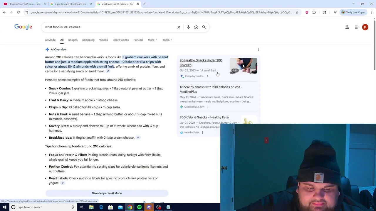Open the Google account avatar P
The image size is (376, 211).
pos(365,27)
